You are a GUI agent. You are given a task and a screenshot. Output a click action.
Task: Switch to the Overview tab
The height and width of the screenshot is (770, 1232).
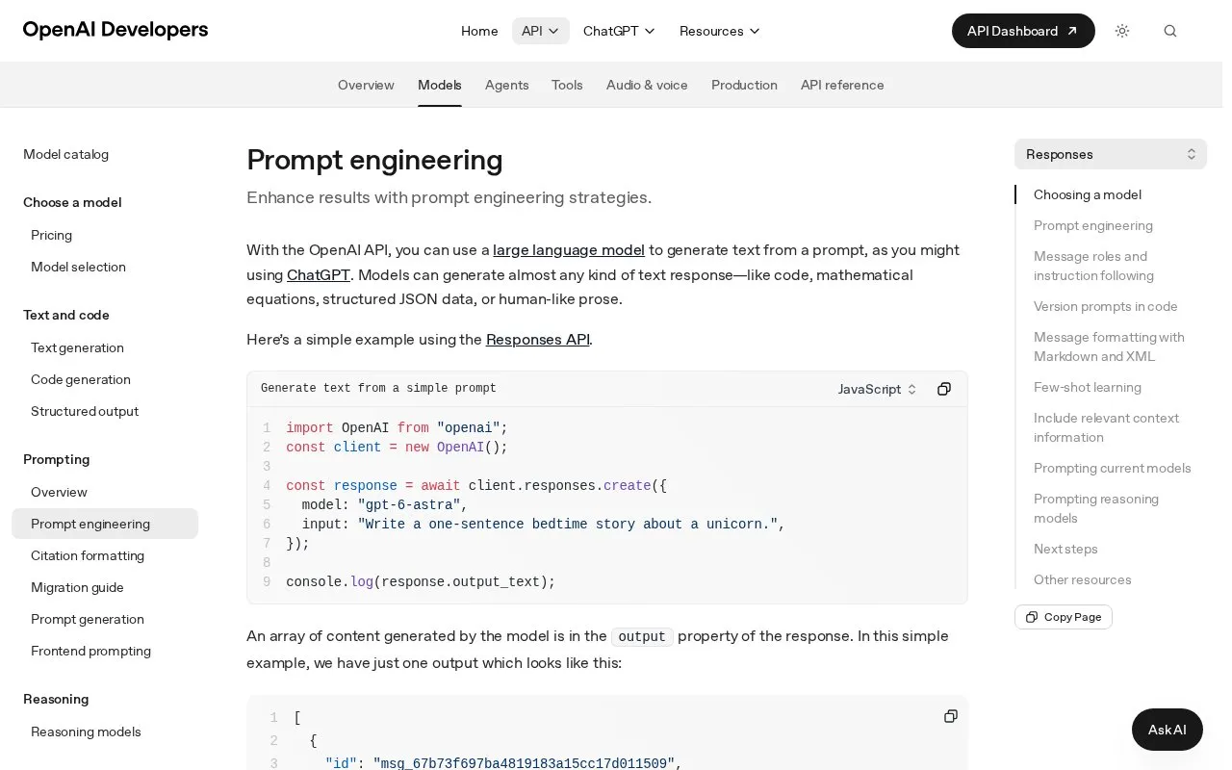click(x=366, y=85)
